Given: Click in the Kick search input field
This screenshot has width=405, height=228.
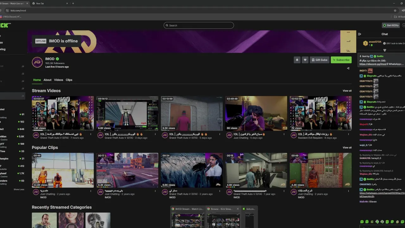Looking at the screenshot, I should pos(199,25).
